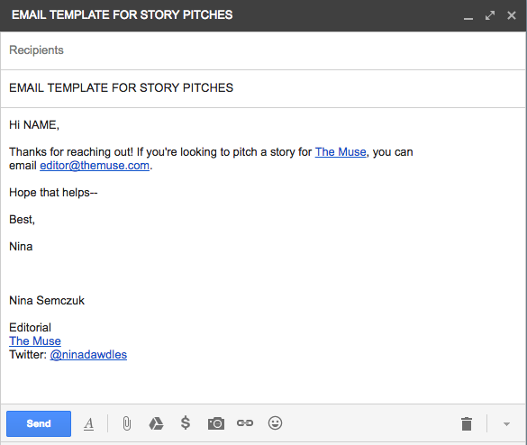527x445 pixels.
Task: Open formatting options icon
Action: 88,423
